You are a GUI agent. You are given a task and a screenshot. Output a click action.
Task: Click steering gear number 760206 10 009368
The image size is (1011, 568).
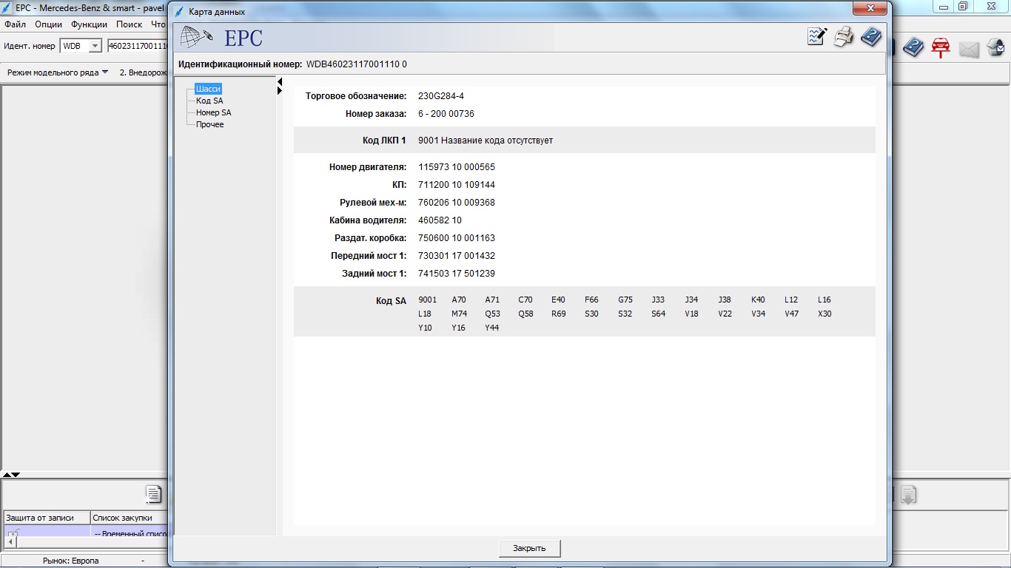(x=457, y=203)
